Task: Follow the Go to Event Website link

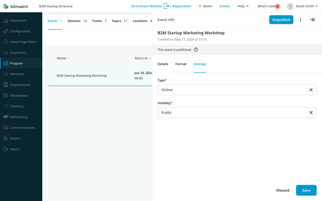Action: click(x=146, y=6)
